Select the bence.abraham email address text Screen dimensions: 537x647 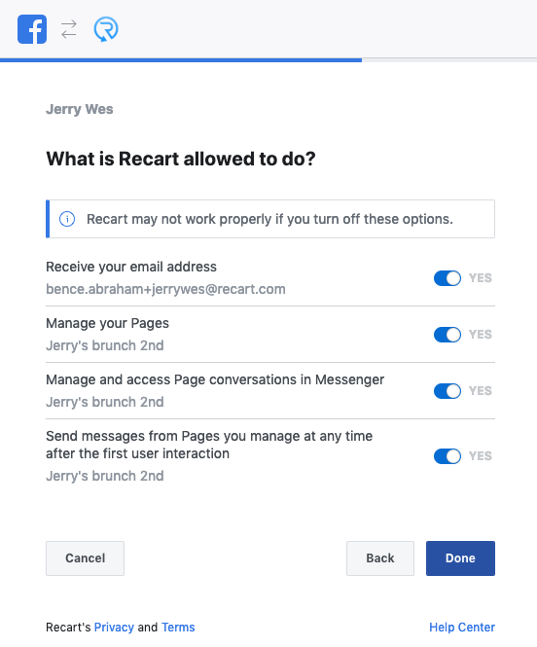[x=165, y=289]
